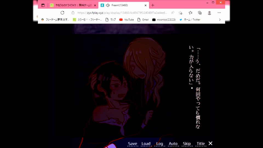
Task: Maximize the browser window
Action: point(213,2)
